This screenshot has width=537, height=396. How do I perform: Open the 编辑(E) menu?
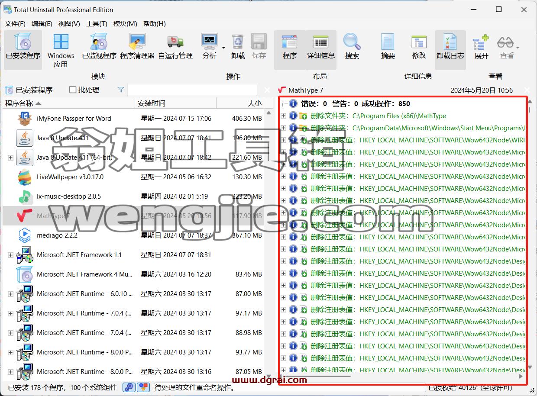coord(42,24)
